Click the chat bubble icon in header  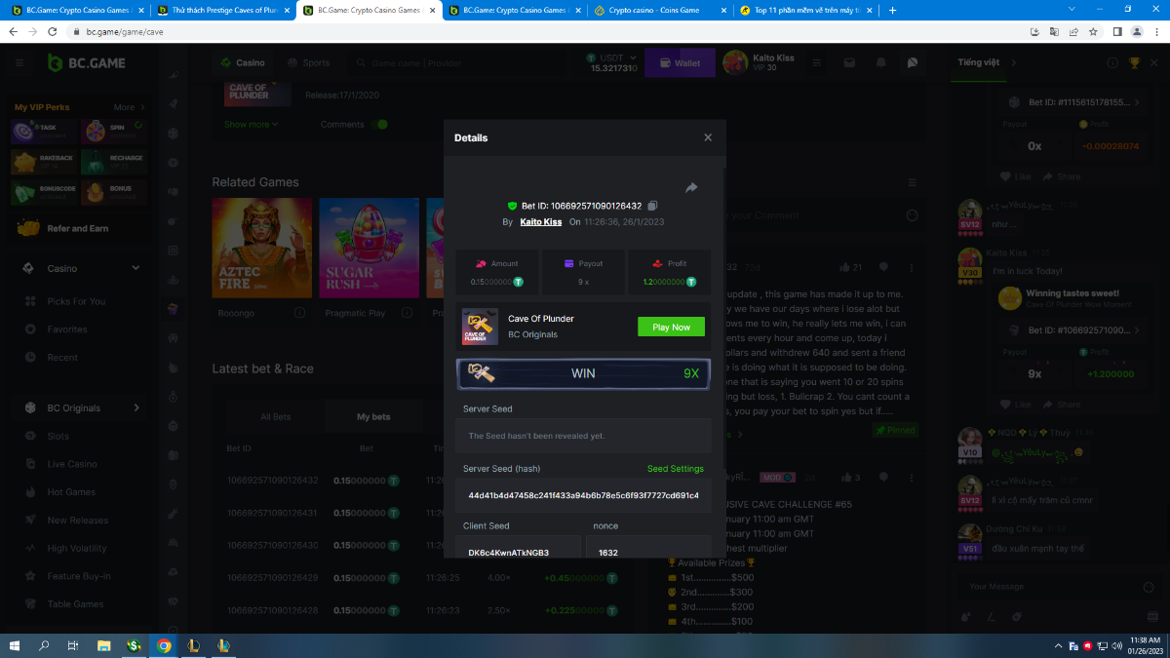(x=912, y=63)
